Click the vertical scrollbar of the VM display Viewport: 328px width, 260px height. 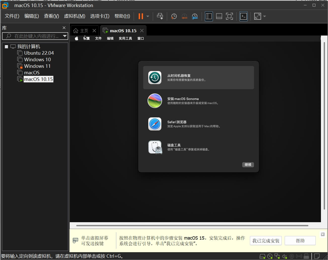pos(324,126)
